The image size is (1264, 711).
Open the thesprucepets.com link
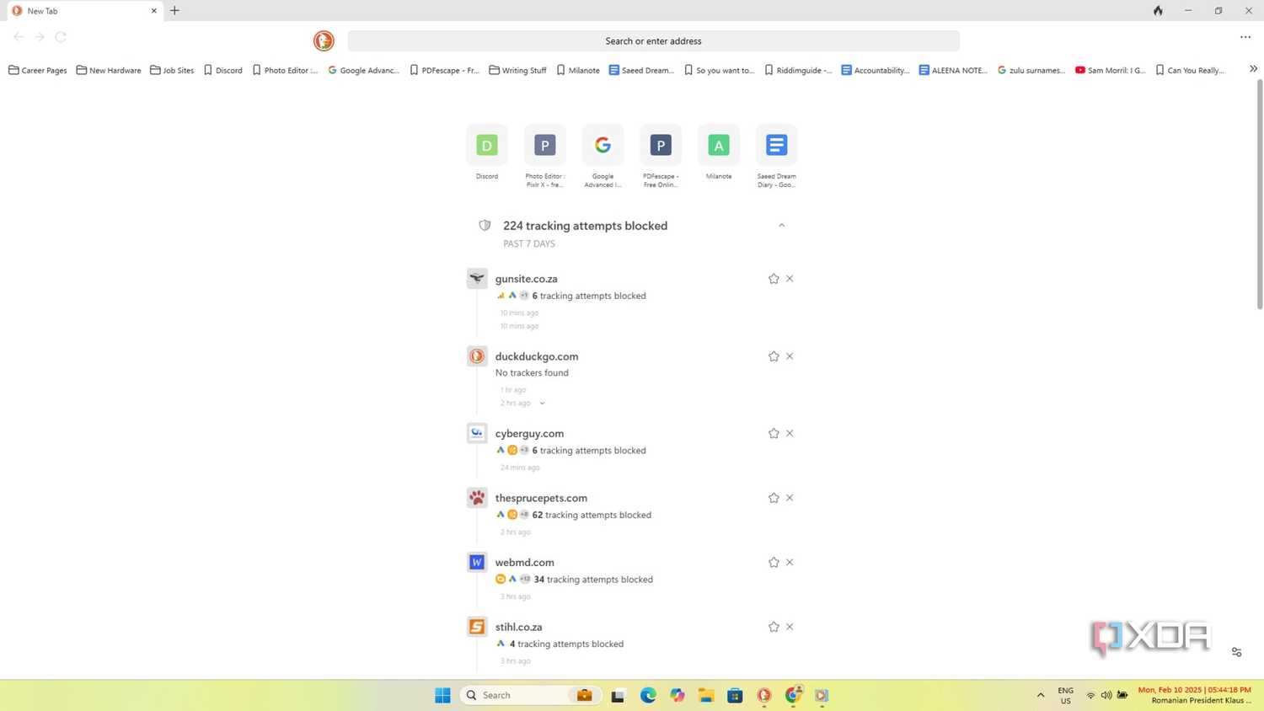click(x=541, y=498)
